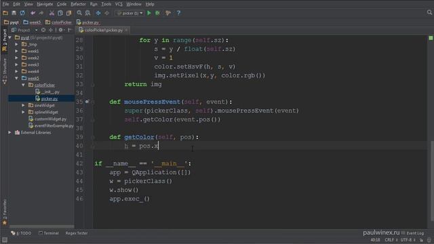
Task: Click the Copy toolbar icon
Action: coord(60,13)
